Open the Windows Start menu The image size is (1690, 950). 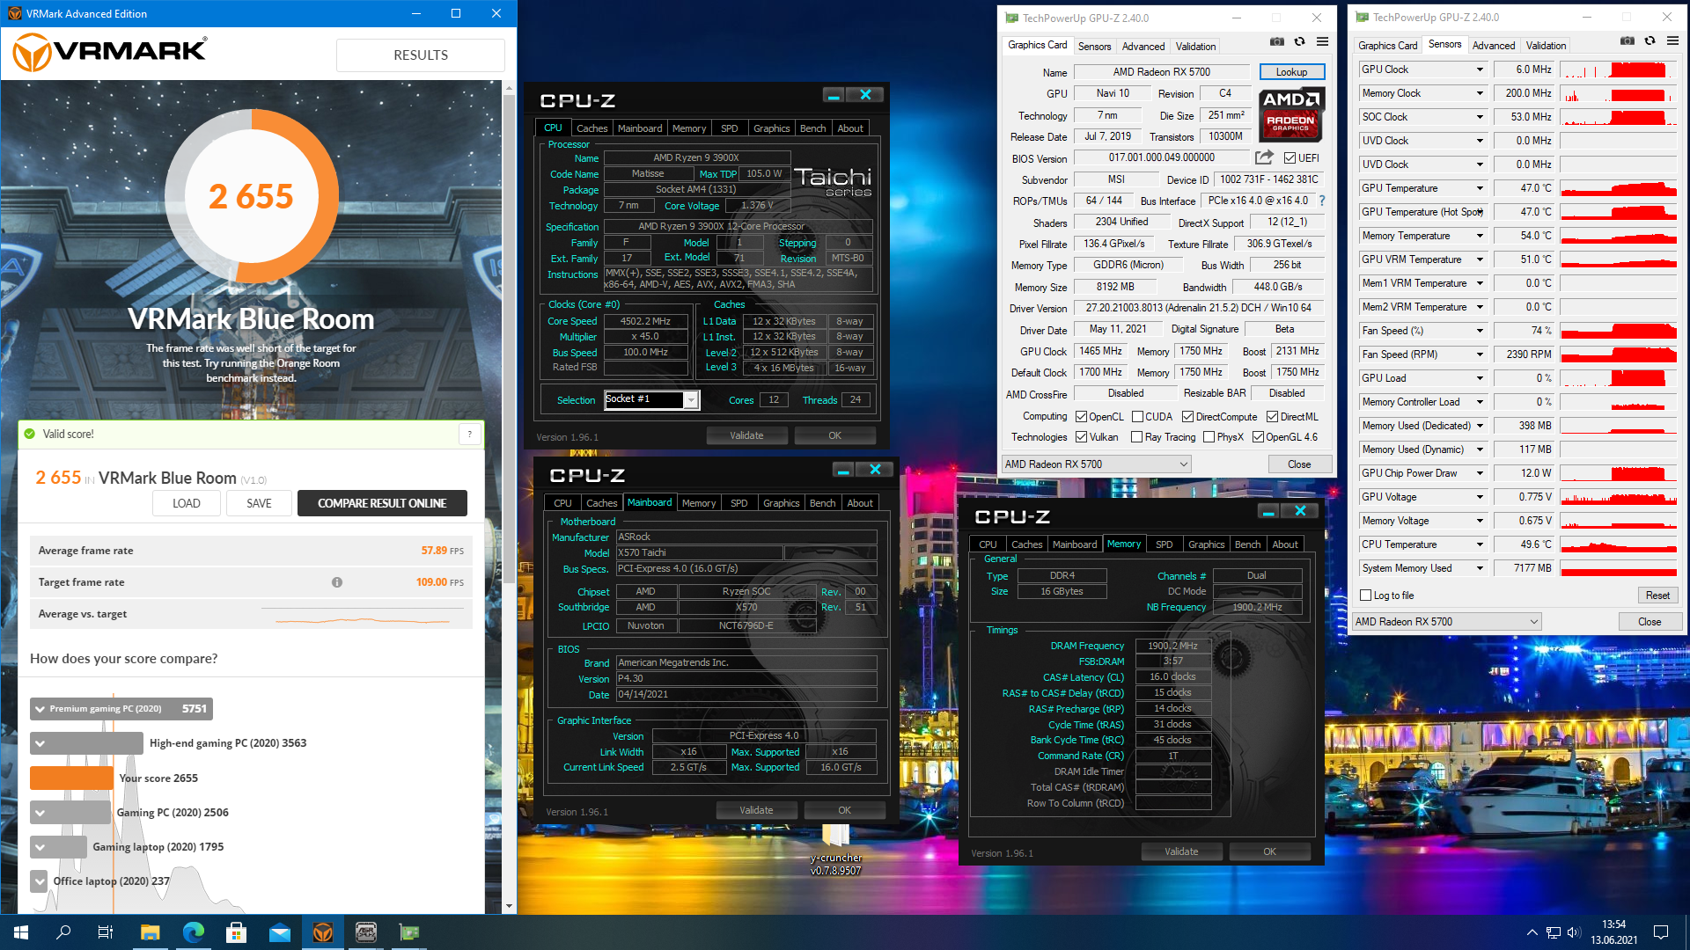[x=21, y=932]
